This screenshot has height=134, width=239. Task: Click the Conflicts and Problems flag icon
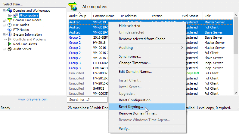pyautogui.click(x=10, y=39)
